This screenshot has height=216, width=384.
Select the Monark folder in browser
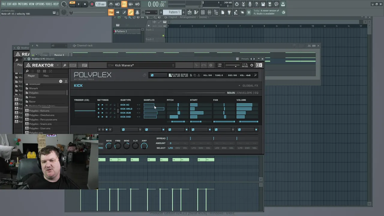pos(33,88)
